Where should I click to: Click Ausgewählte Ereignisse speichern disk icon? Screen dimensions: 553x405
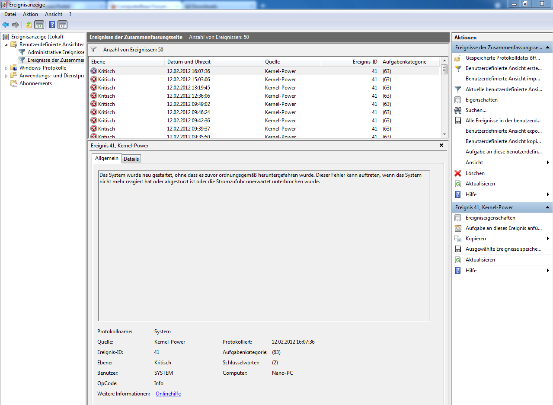click(x=458, y=249)
